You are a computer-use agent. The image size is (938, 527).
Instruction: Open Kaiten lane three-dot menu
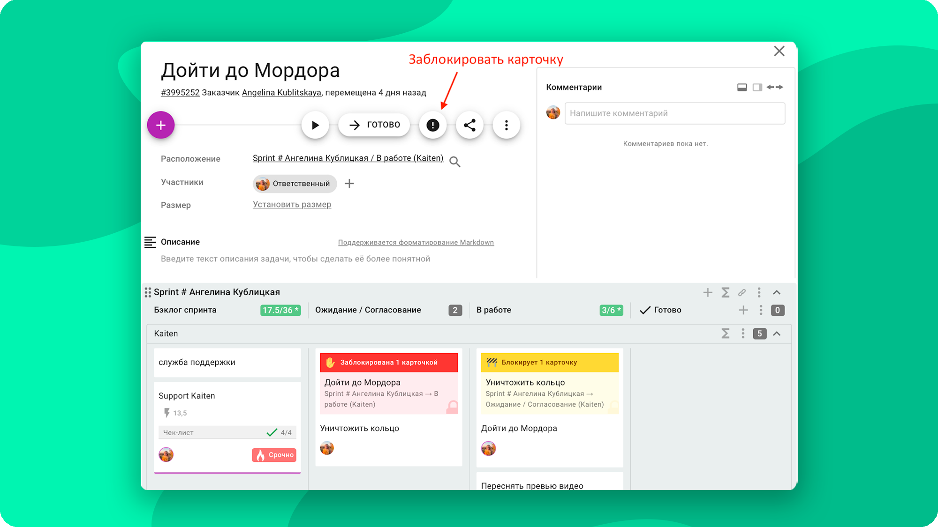pyautogui.click(x=742, y=334)
